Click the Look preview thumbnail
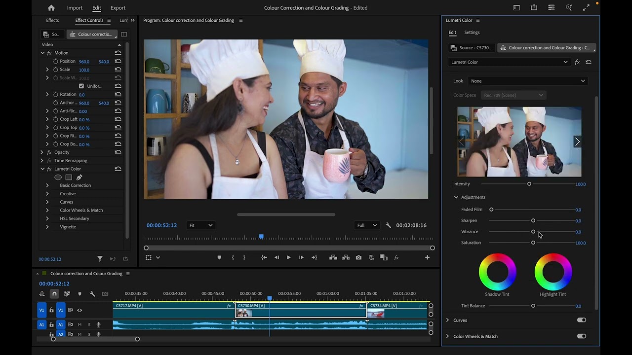This screenshot has width=632, height=355. (x=519, y=142)
